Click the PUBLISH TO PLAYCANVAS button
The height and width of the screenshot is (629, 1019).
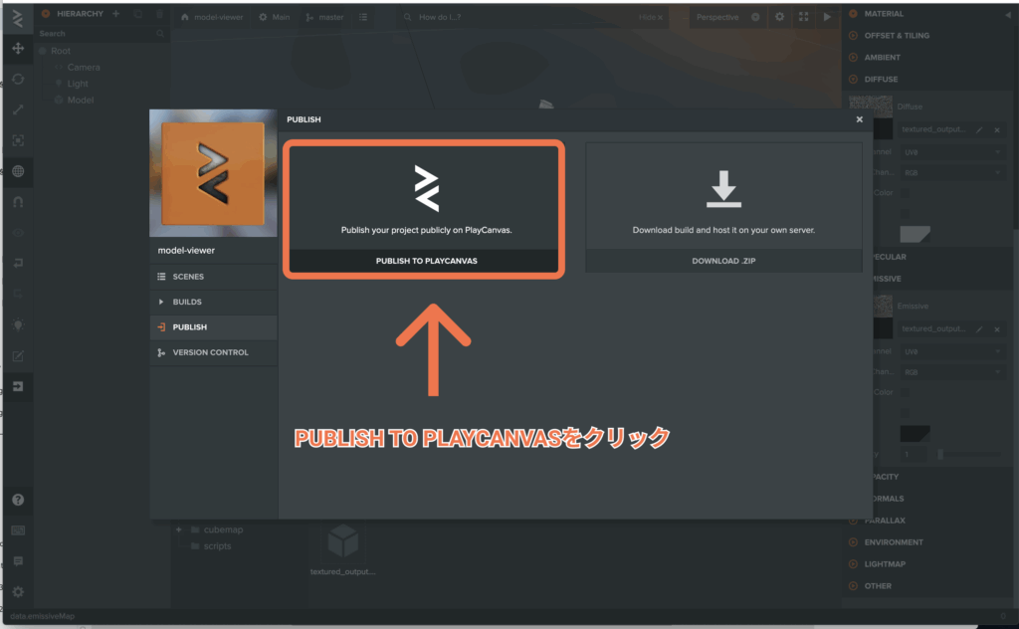click(426, 261)
